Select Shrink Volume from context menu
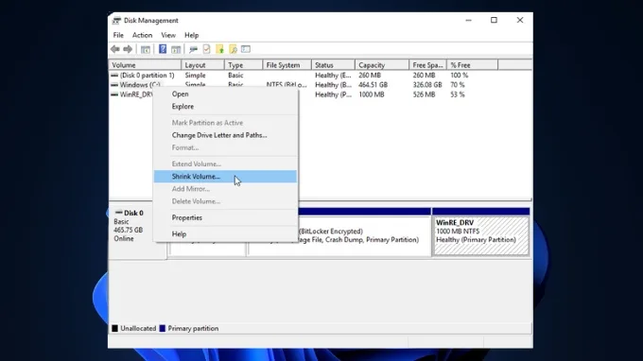 coord(225,176)
